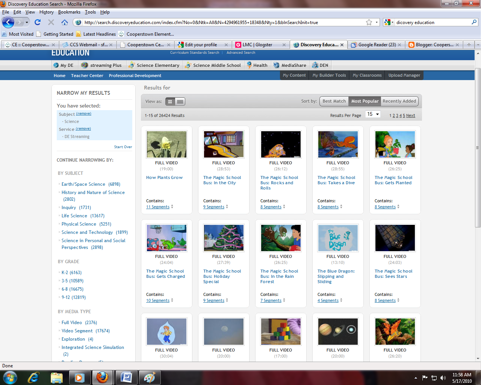481x385 pixels.
Task: Switch to the LMC | Glogster tab
Action: (260, 44)
